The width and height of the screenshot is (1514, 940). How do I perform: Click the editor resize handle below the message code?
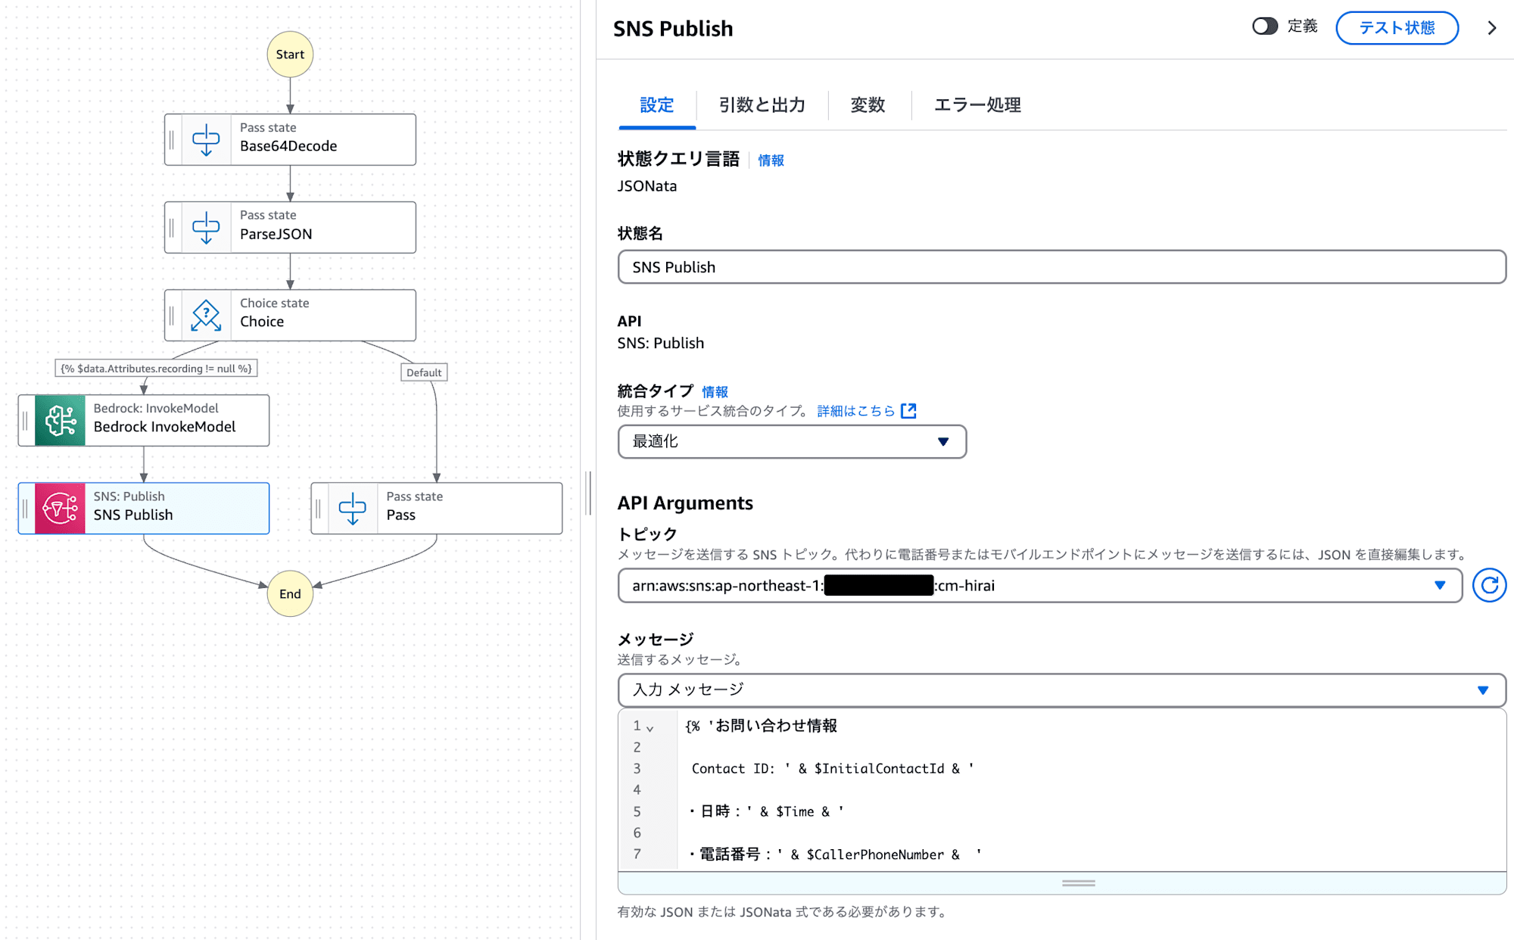click(x=1079, y=883)
